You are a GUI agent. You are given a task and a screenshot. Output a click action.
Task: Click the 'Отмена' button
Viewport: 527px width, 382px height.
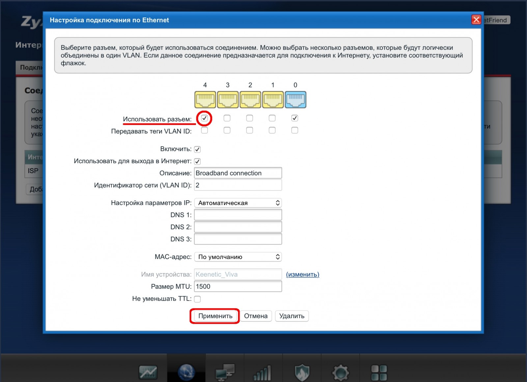coord(256,316)
